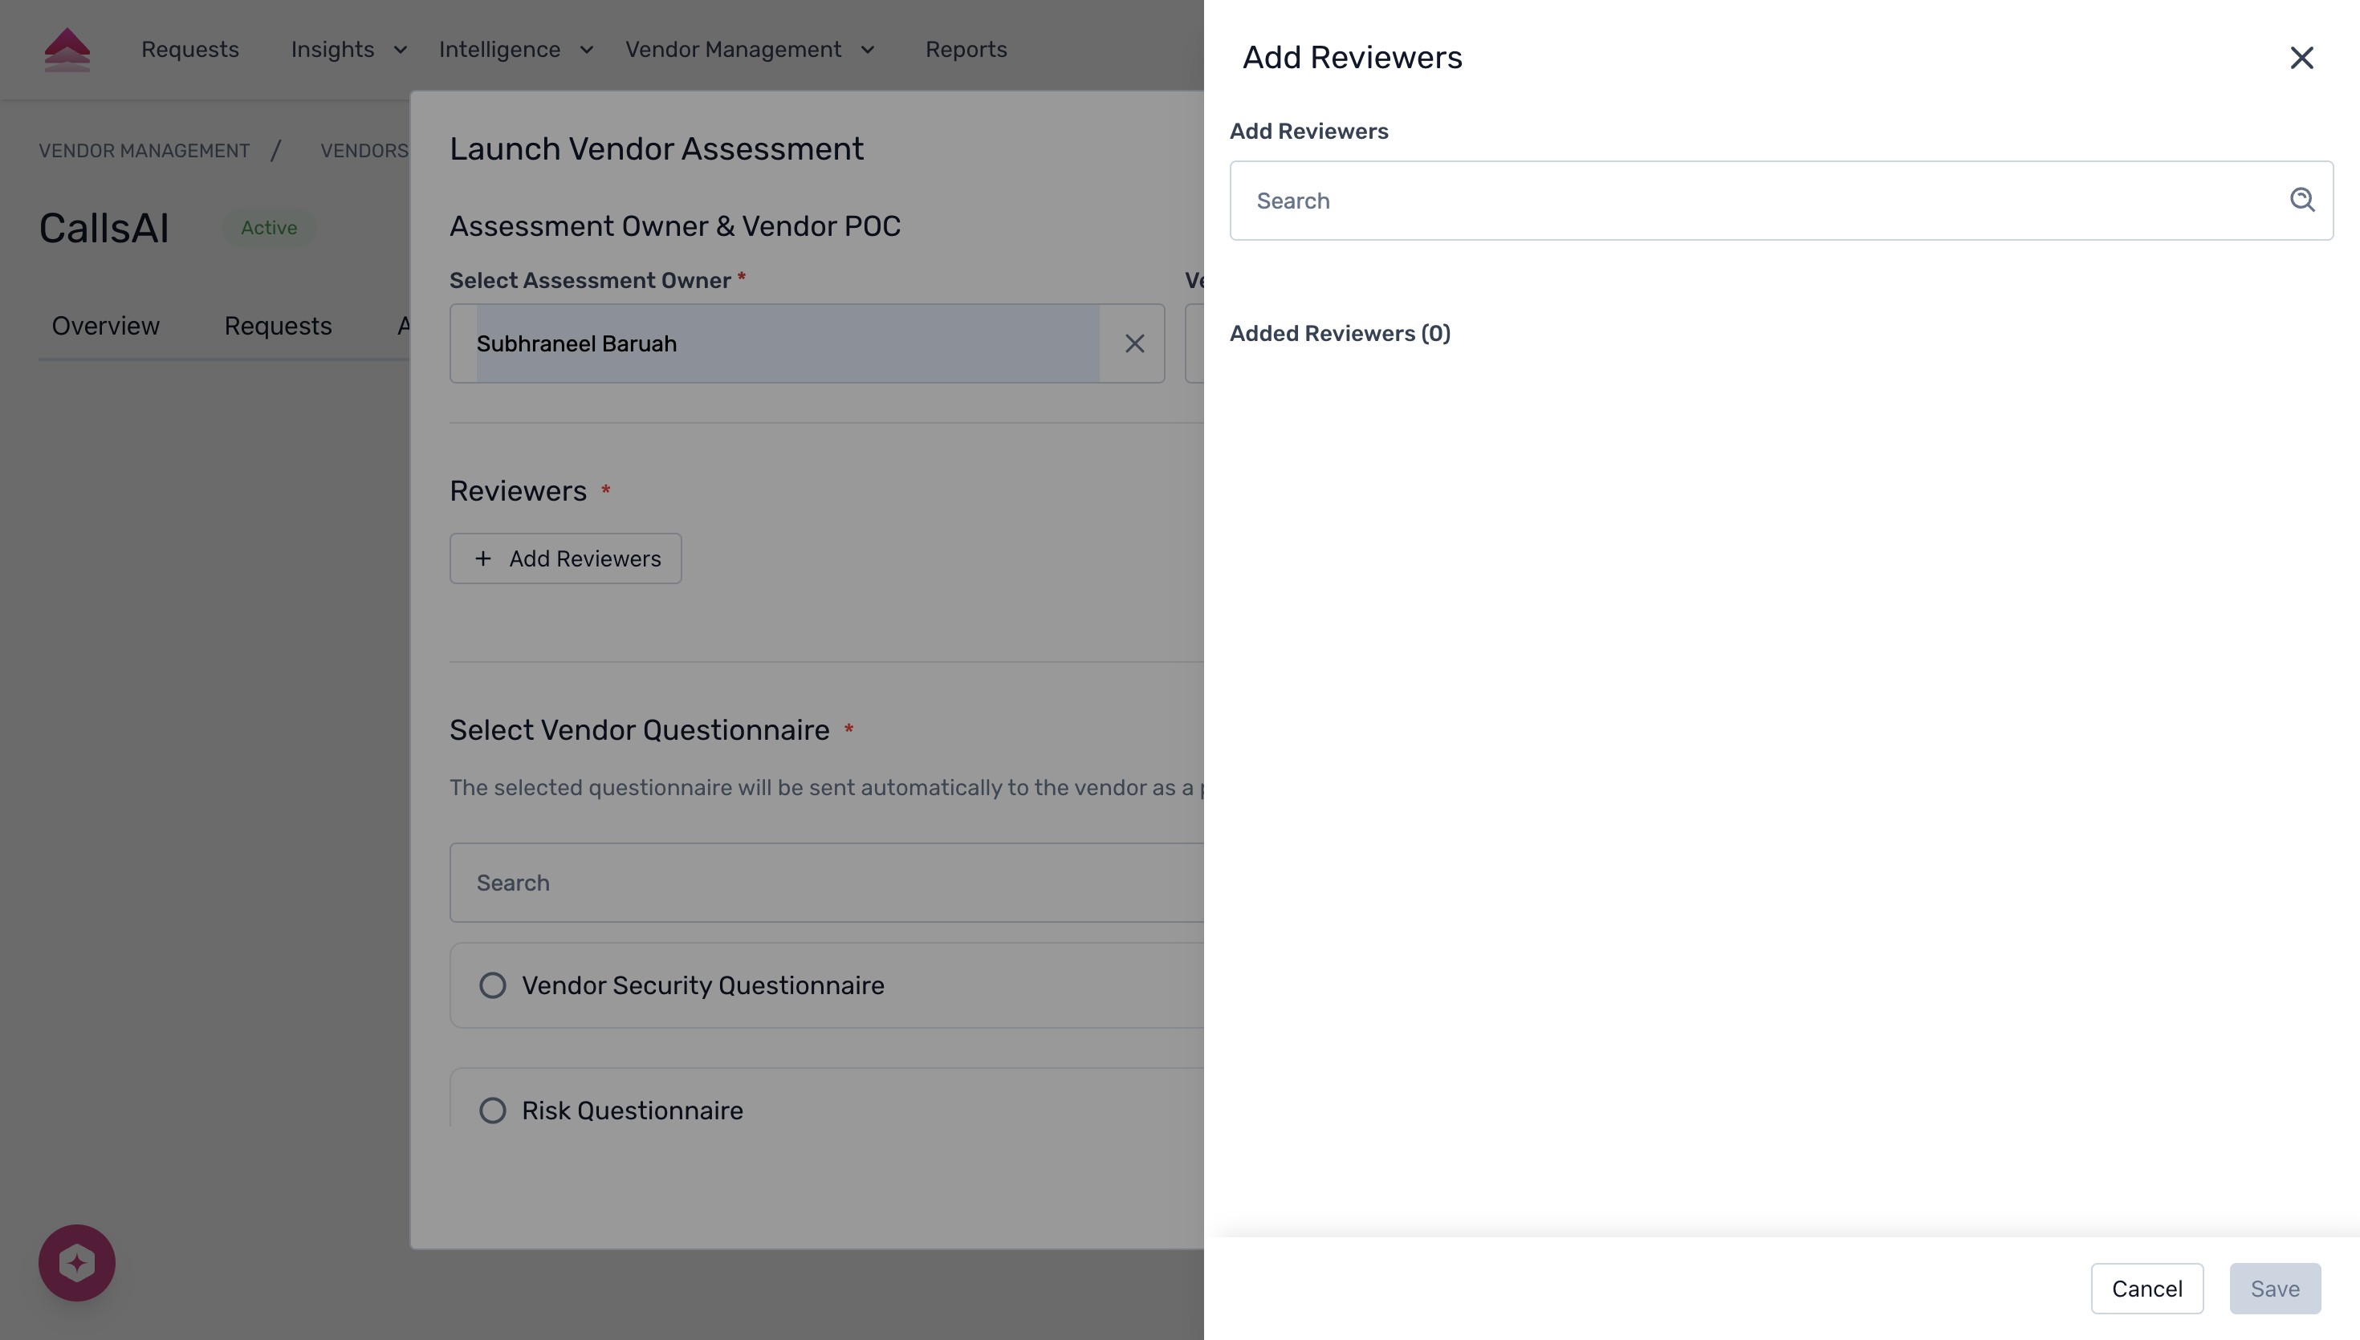This screenshot has height=1340, width=2360.
Task: Open the Requests navigation menu
Action: (x=189, y=50)
